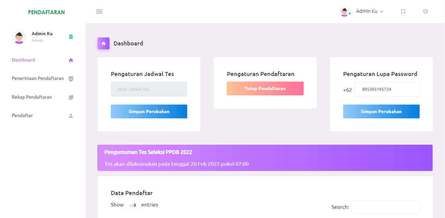445x218 pixels.
Task: Open the show entries count selector
Action: [133, 205]
